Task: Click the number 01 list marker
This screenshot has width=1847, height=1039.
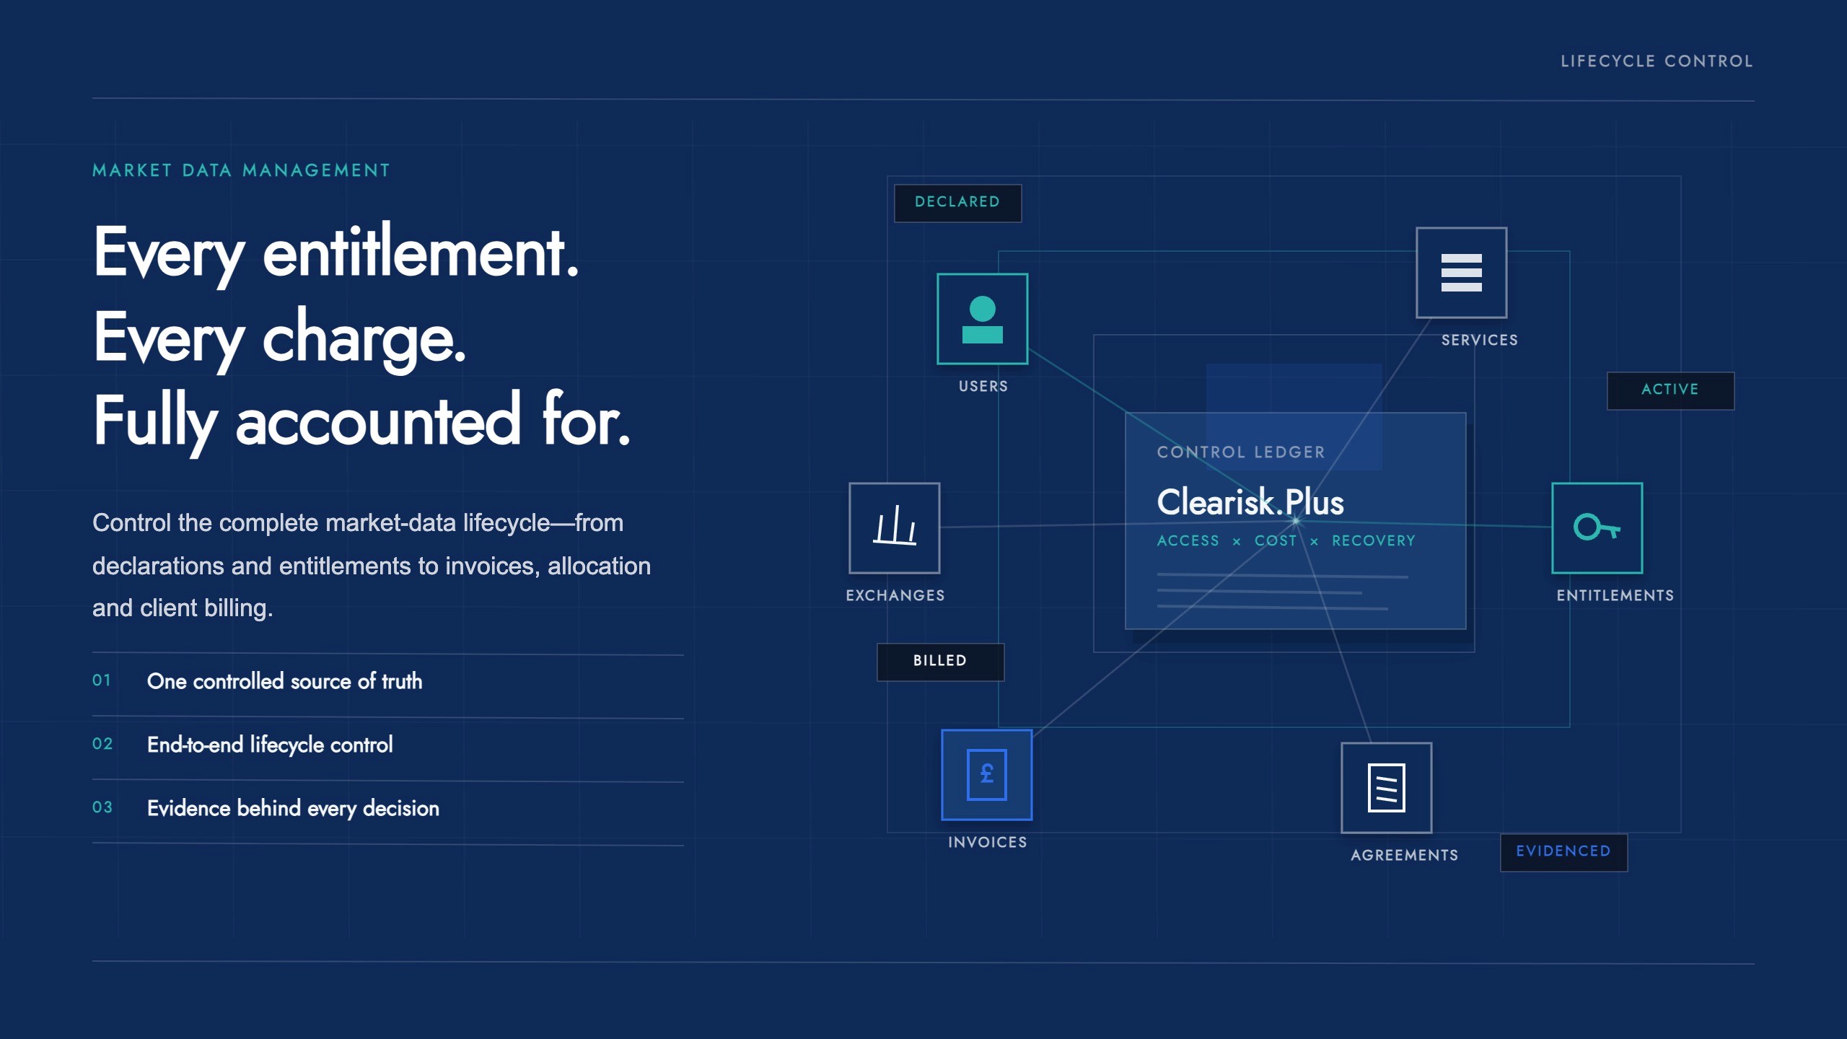Action: tap(102, 680)
